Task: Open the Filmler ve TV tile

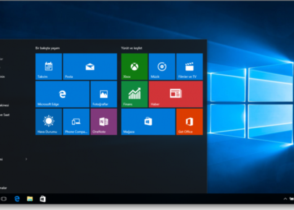Action: point(189,66)
